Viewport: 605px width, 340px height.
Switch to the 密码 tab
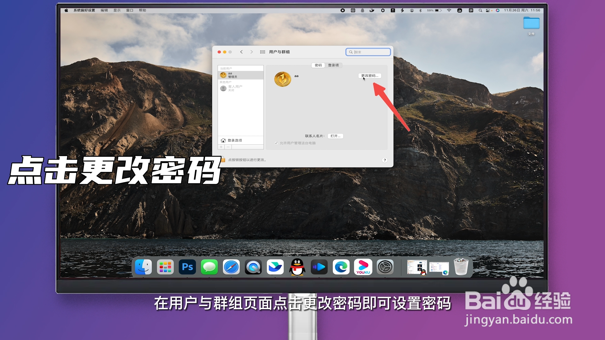click(x=318, y=65)
